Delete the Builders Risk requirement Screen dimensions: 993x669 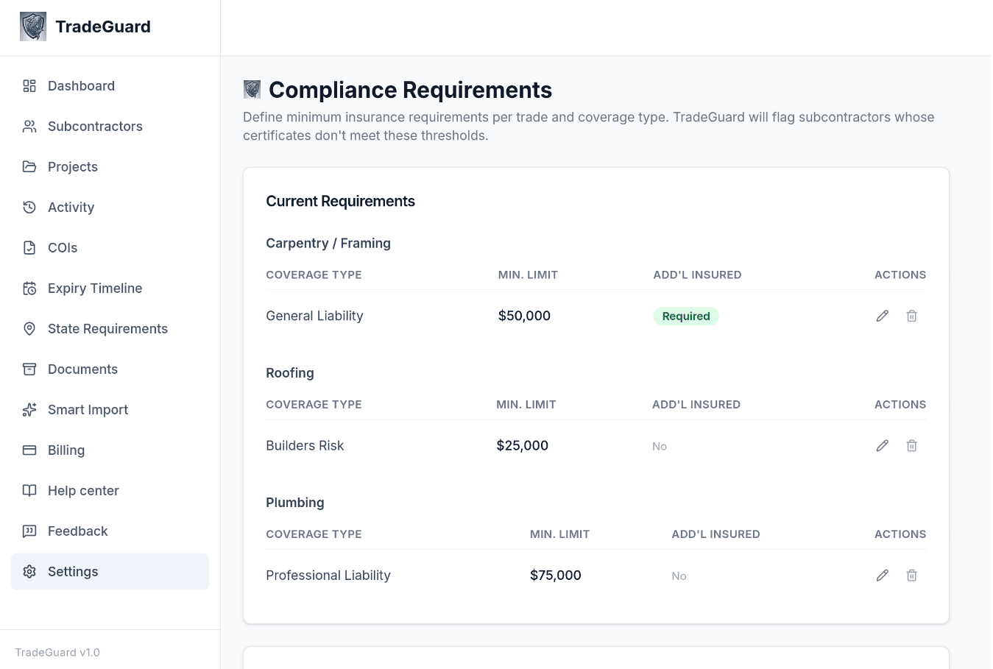click(912, 445)
